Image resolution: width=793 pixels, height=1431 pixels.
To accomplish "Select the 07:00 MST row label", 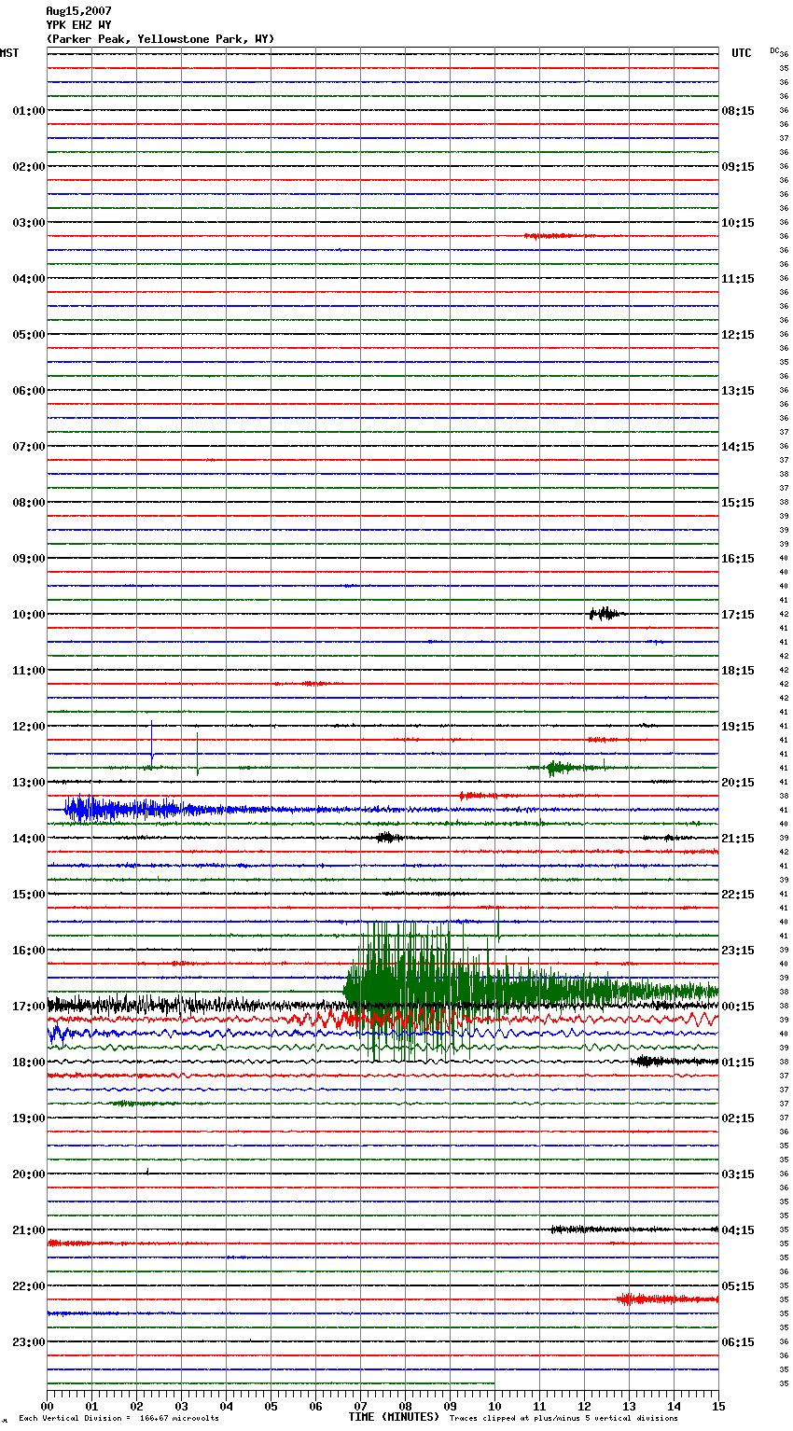I will click(x=28, y=447).
